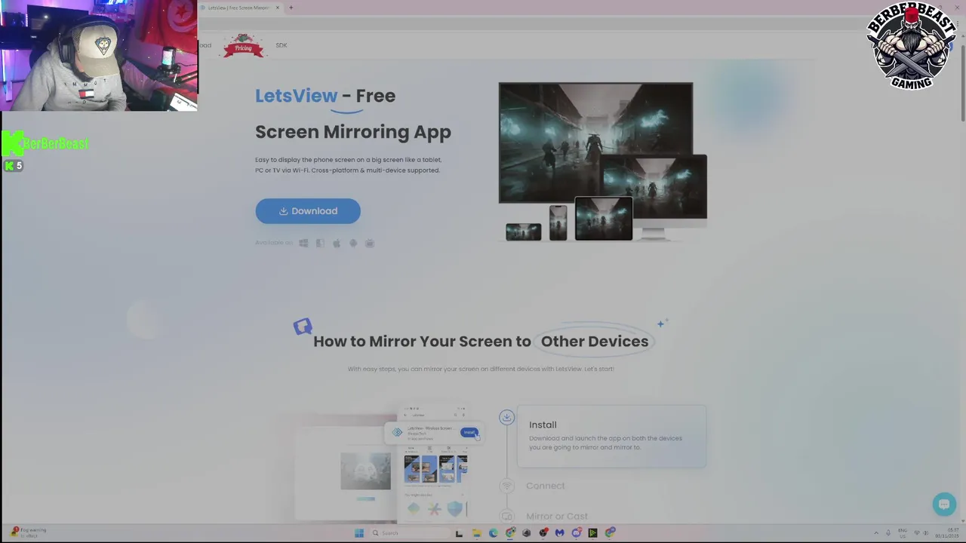Open the green-arrow app on the taskbar

click(x=592, y=533)
